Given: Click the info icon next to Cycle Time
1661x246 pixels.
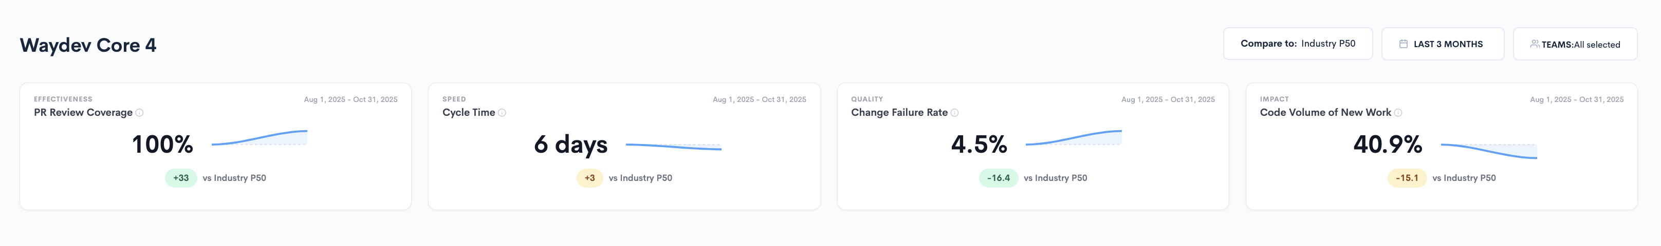Looking at the screenshot, I should [x=502, y=113].
